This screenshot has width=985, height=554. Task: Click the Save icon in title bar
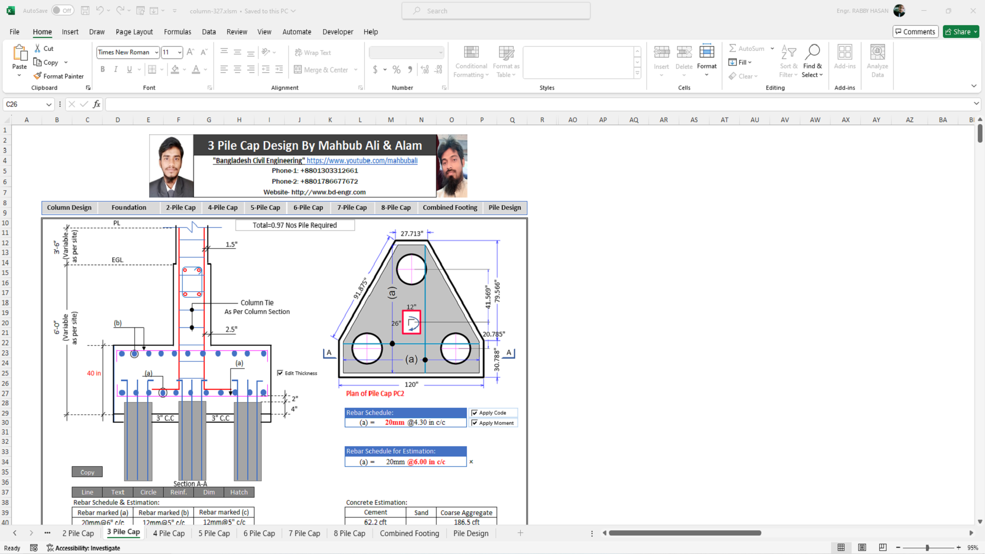[x=85, y=10]
